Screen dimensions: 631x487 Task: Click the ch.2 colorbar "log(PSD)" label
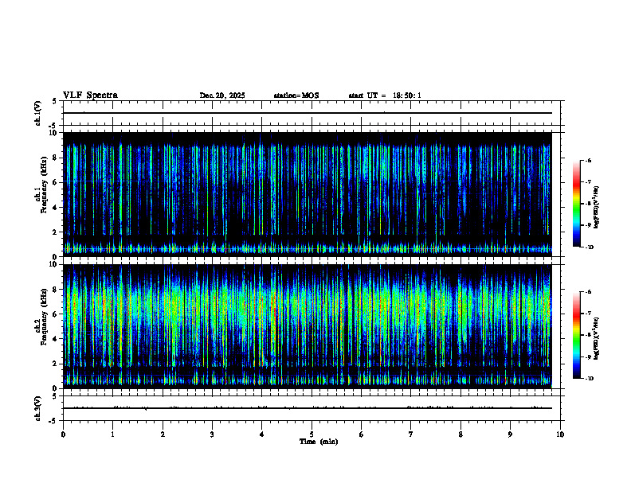597,339
